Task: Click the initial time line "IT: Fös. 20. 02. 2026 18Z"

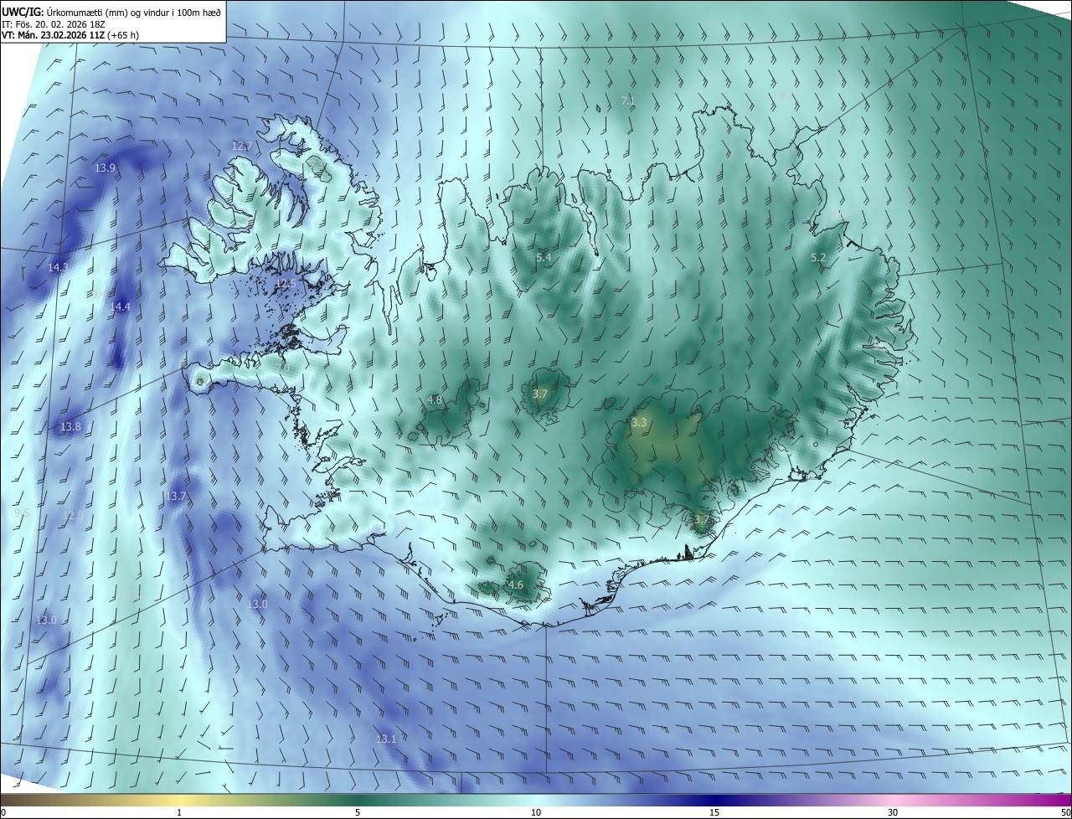Action: (x=54, y=24)
